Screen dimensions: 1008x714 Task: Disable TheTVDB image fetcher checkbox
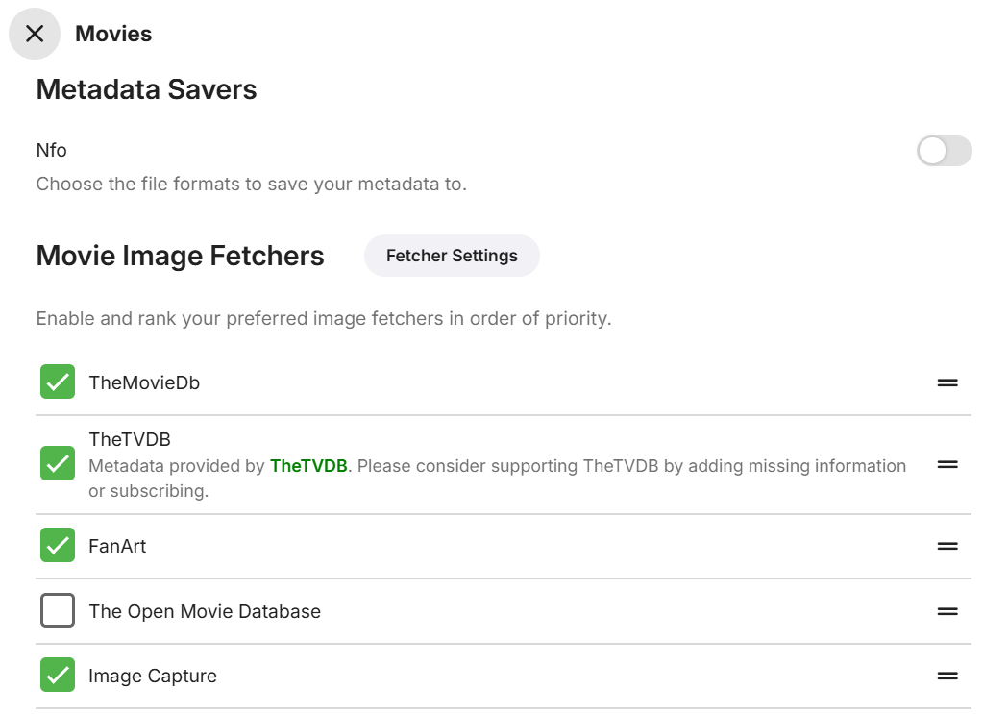pos(58,464)
